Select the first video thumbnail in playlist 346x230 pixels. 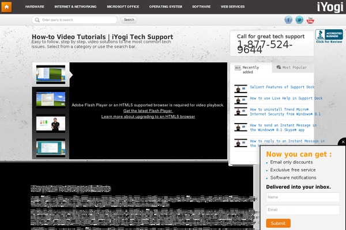click(51, 74)
